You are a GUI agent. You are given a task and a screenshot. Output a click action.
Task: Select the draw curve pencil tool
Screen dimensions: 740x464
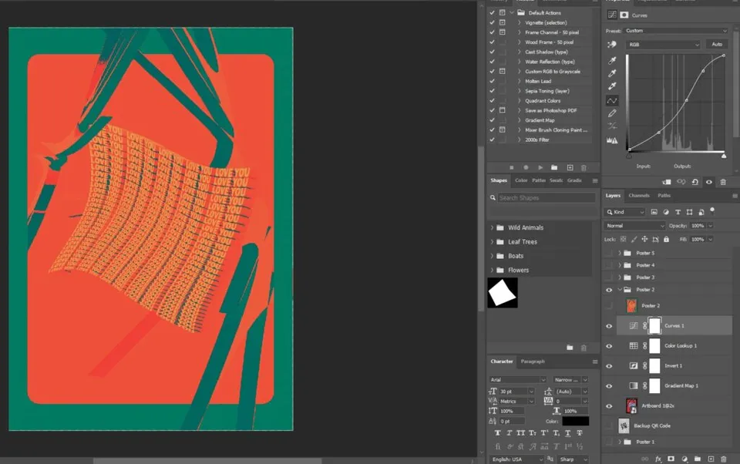pos(612,113)
